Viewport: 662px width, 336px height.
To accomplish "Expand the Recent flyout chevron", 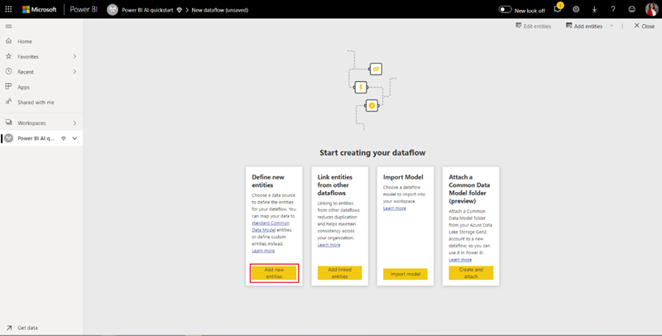I will pos(74,72).
